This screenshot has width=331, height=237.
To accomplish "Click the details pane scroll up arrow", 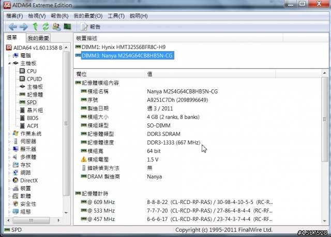I will [x=325, y=73].
